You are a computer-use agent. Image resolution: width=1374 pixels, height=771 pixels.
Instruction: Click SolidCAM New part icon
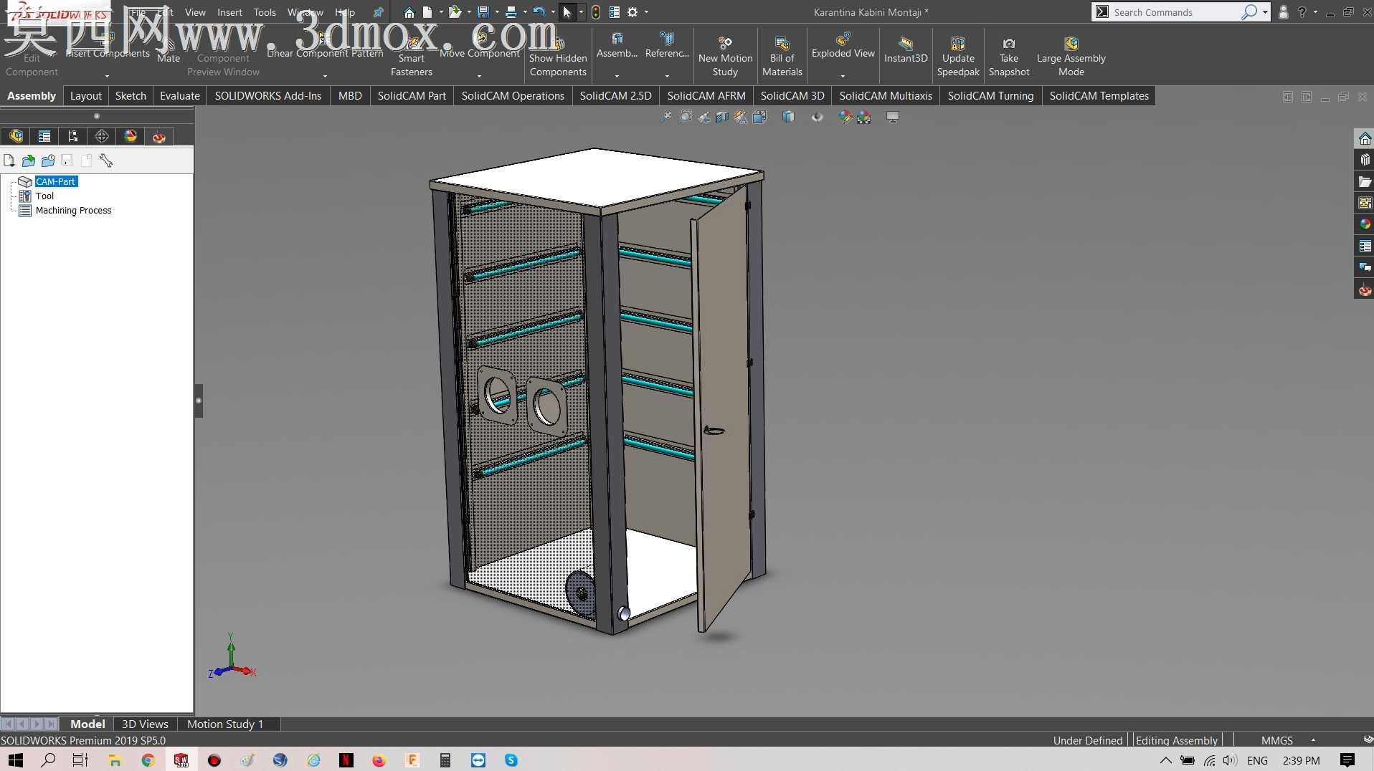[x=9, y=161]
